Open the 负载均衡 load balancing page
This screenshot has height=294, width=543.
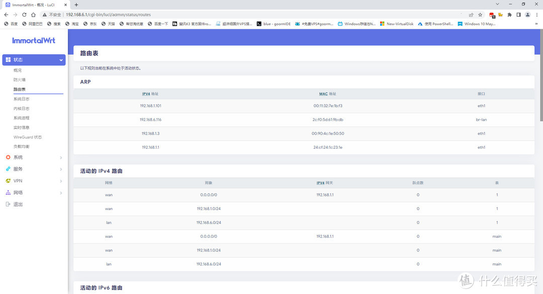pos(22,146)
